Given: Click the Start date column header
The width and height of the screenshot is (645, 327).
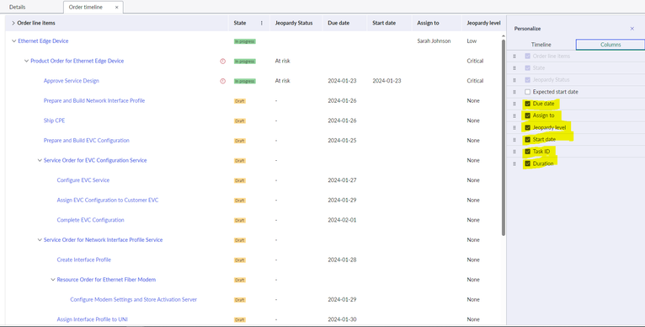Looking at the screenshot, I should click(x=384, y=23).
